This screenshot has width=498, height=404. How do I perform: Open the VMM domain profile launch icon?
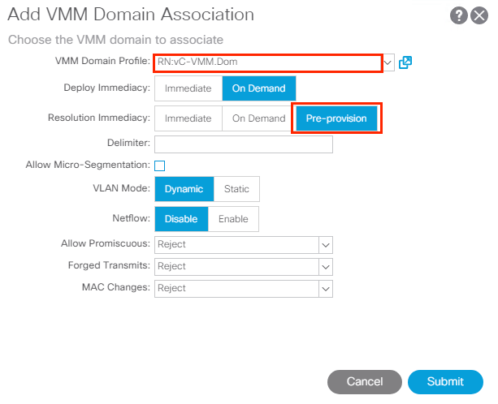click(406, 62)
